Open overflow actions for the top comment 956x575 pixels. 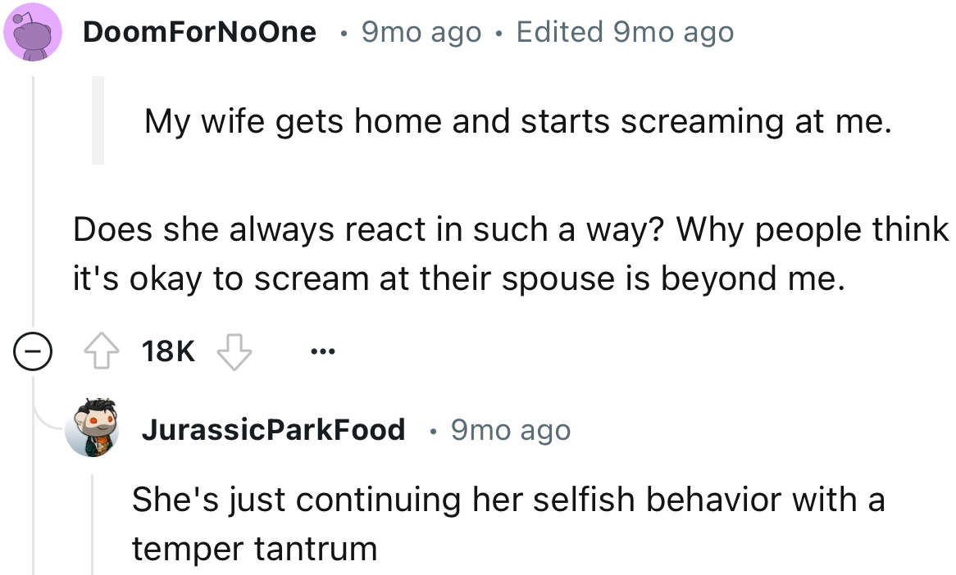point(323,351)
